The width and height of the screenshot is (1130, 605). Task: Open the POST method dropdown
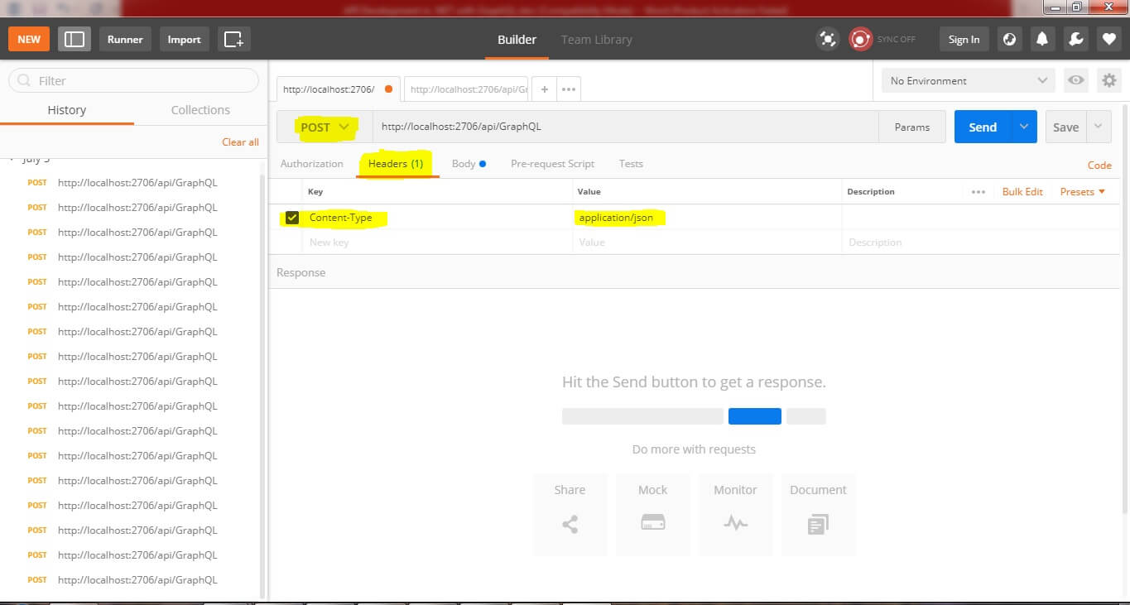325,127
